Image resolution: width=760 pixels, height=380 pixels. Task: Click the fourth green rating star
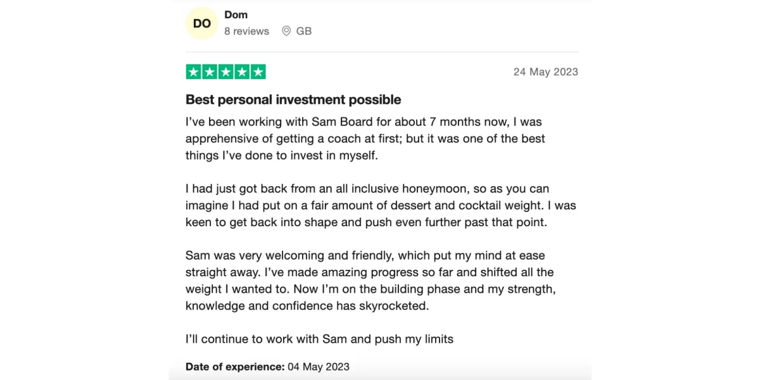click(x=242, y=72)
